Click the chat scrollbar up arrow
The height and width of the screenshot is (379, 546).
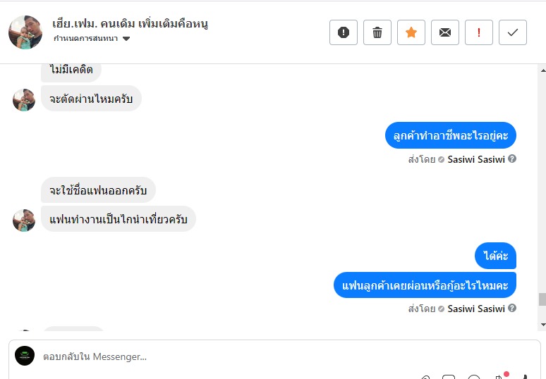pyautogui.click(x=542, y=70)
